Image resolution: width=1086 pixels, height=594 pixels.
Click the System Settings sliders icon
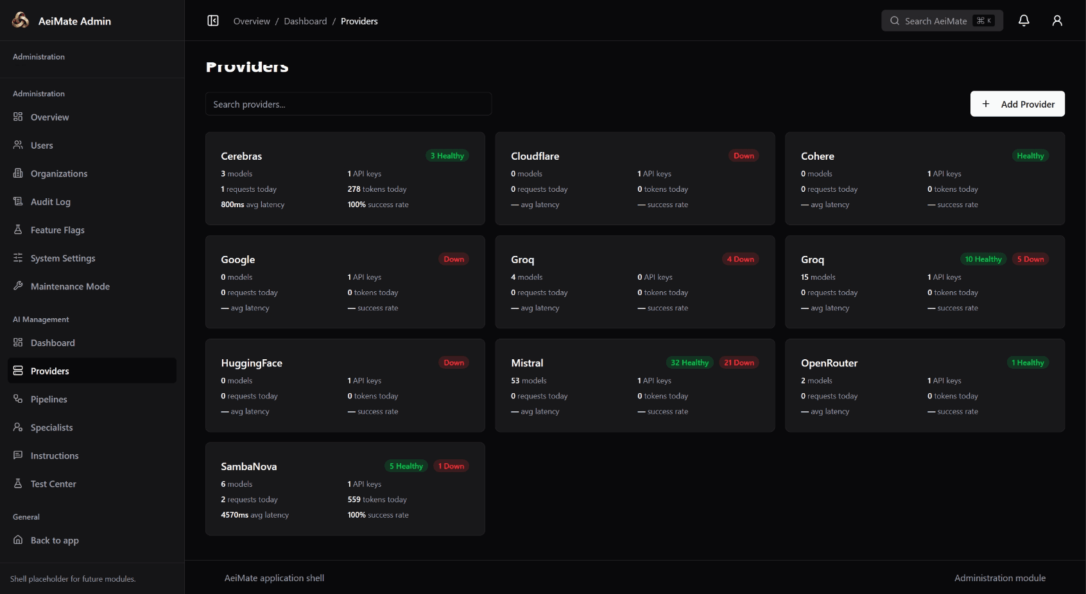(18, 258)
